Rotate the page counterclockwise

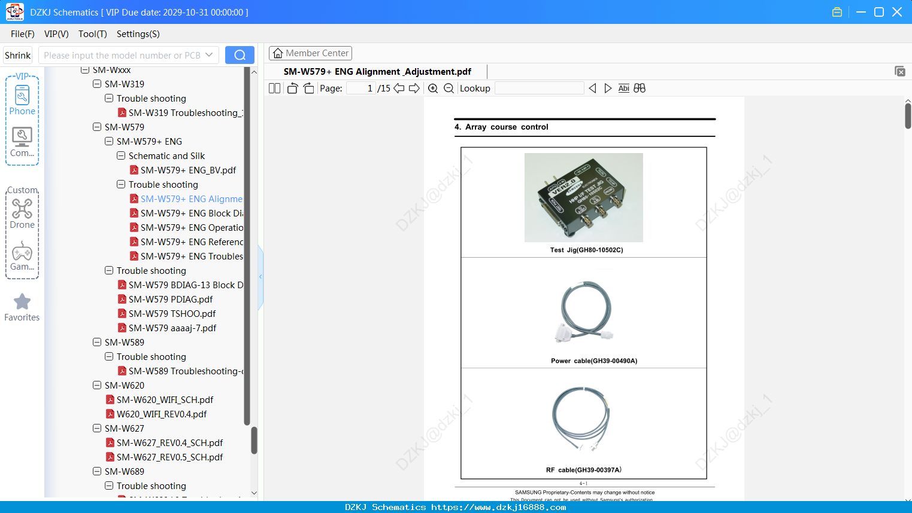(292, 88)
